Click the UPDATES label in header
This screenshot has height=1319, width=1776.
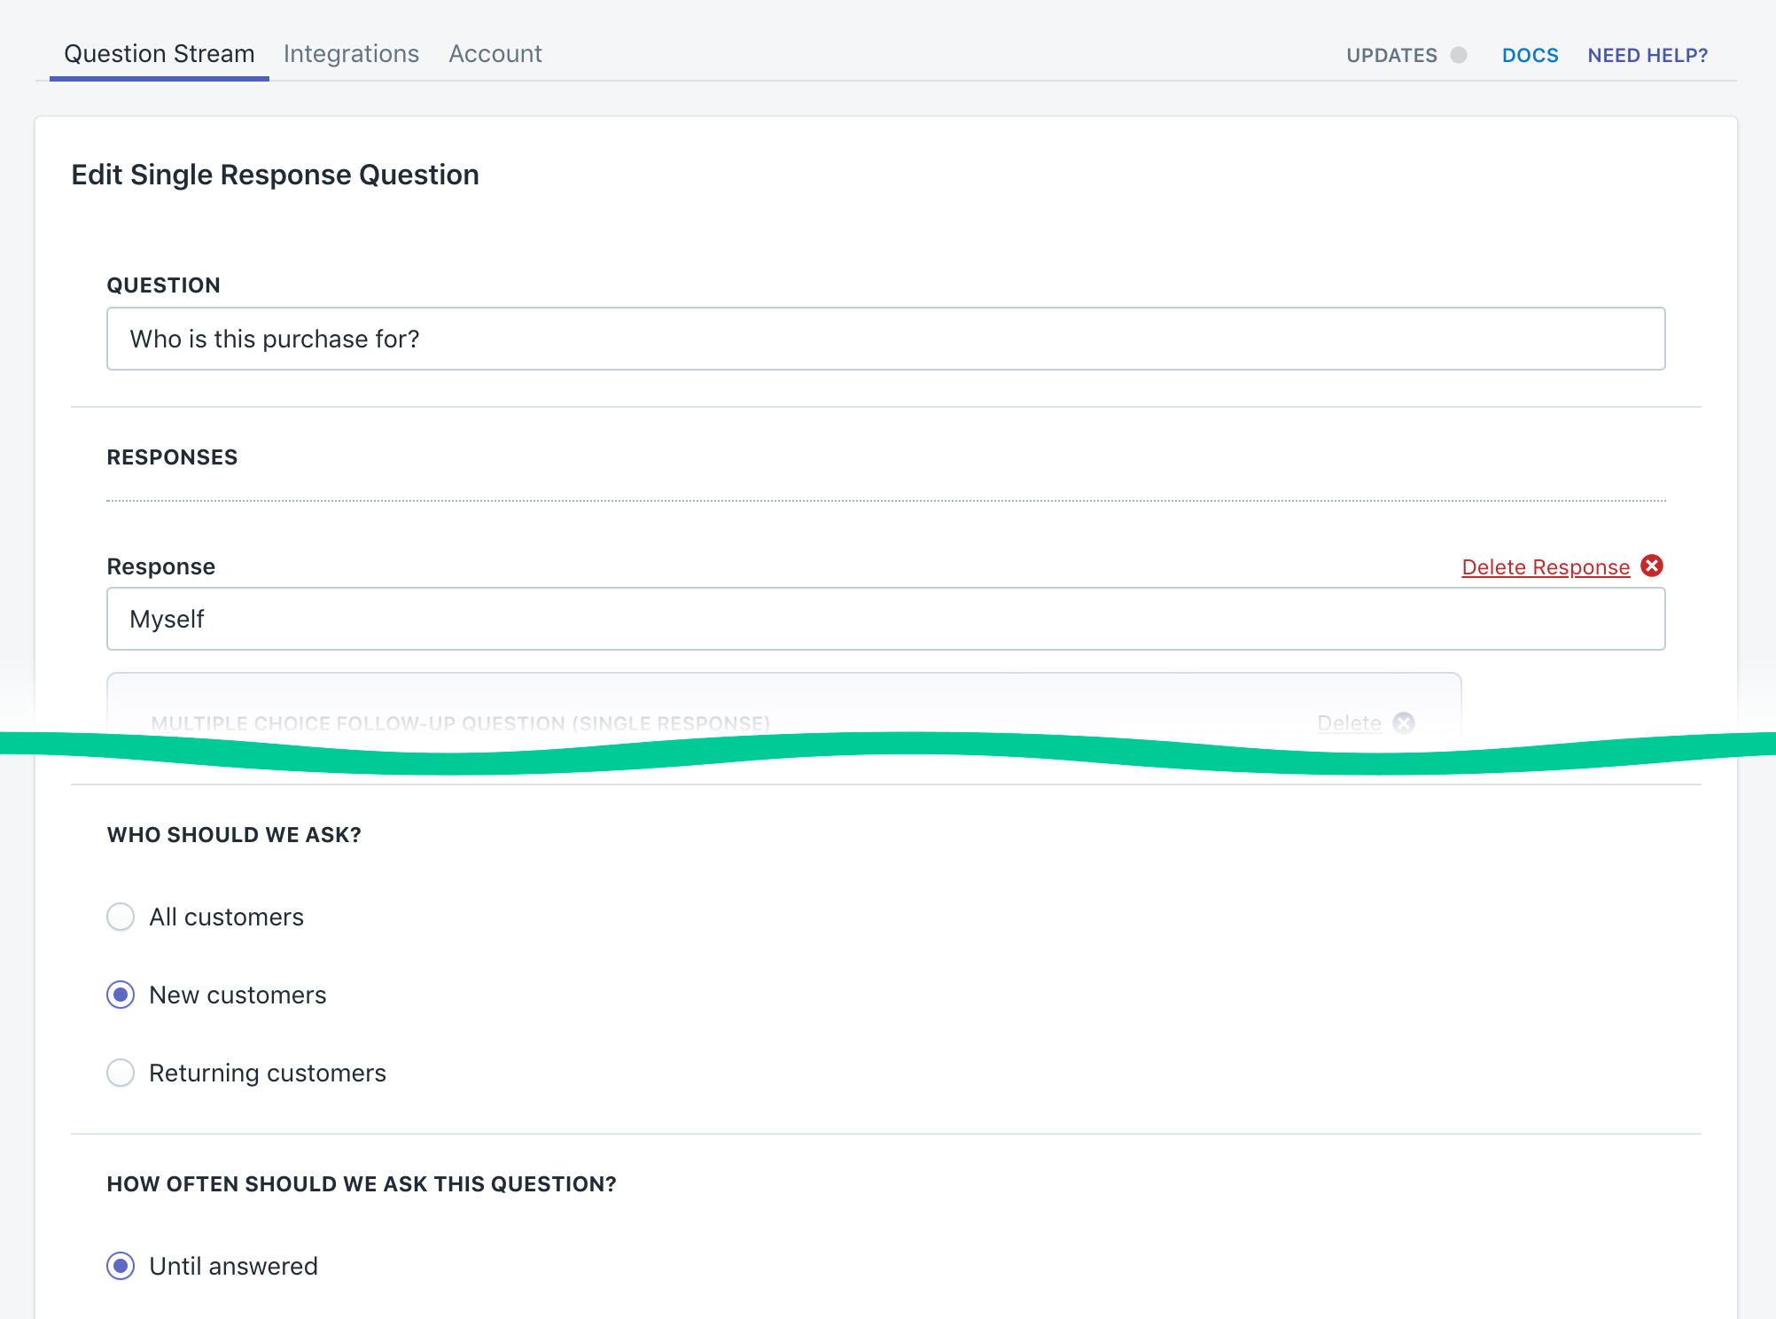click(1391, 55)
